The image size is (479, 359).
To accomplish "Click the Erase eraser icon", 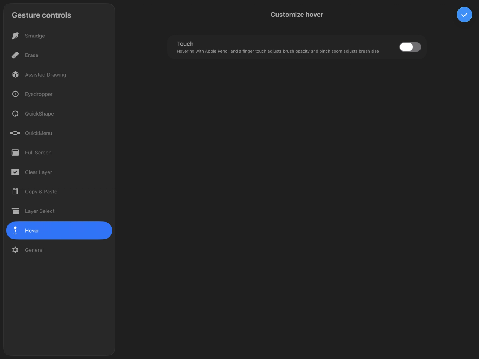I will [15, 55].
